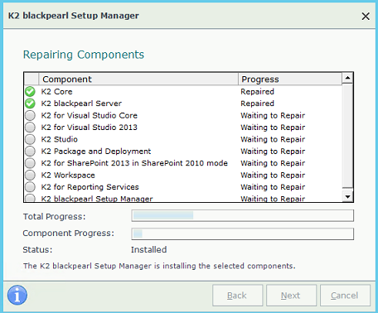Click the gray status icon for K2 for Visual Studio 2013

pyautogui.click(x=30, y=128)
